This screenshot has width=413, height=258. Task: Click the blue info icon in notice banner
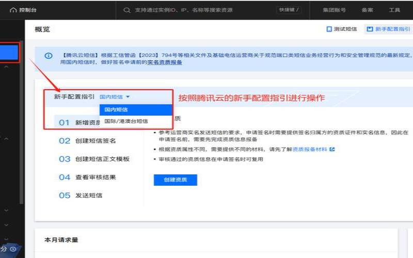pos(49,56)
